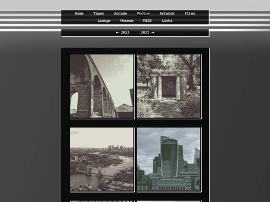This screenshot has height=202, width=270.
Task: Open the Artwork section
Action: (167, 13)
